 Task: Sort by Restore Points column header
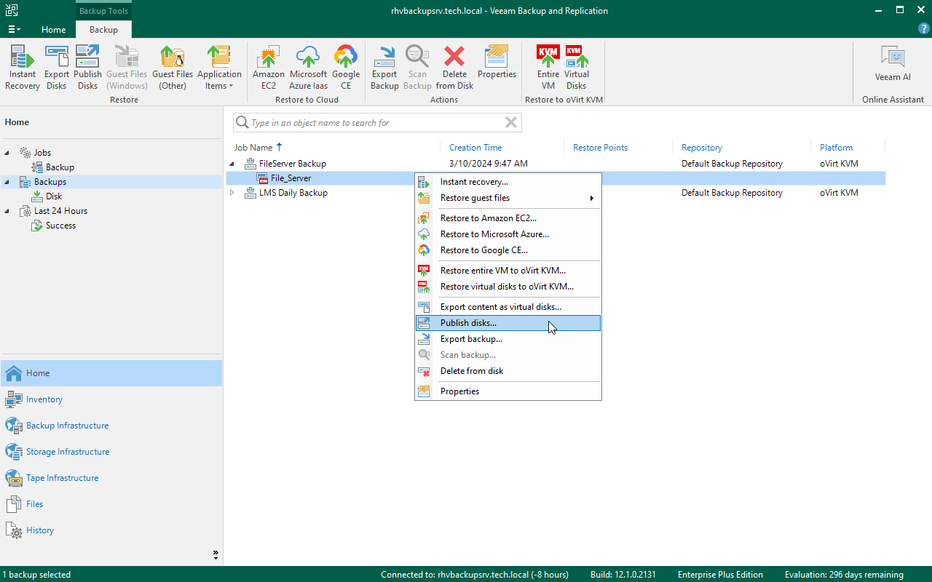(600, 148)
